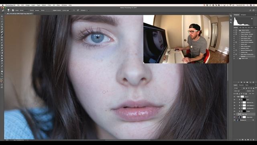Screen dimensions: 257x145
Task: Set healing source to Sampled
Action: (x=37, y=10)
